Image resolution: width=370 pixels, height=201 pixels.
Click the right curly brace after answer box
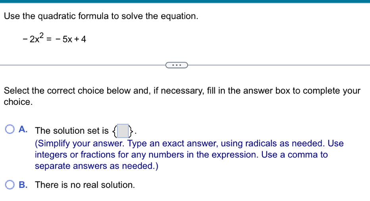pos(131,131)
